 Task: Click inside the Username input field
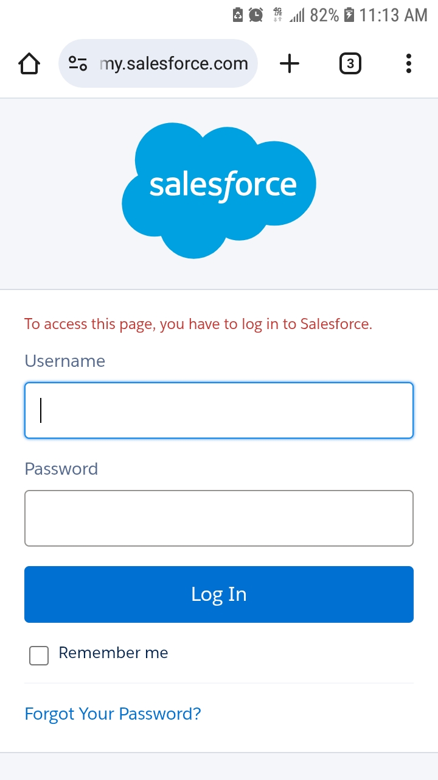[x=218, y=410]
